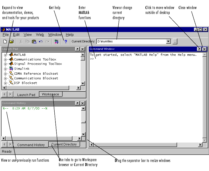This screenshot has height=171, width=209.
Task: Expand the Signal Processing Toolbox node
Action: (5, 64)
